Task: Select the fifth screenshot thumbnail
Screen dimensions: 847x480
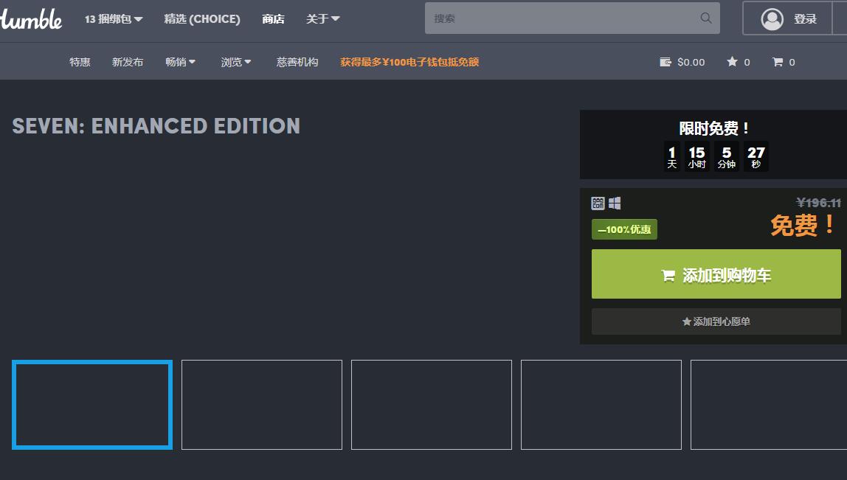Action: 769,405
